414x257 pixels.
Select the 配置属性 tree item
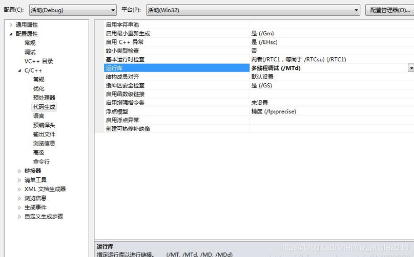click(x=27, y=34)
